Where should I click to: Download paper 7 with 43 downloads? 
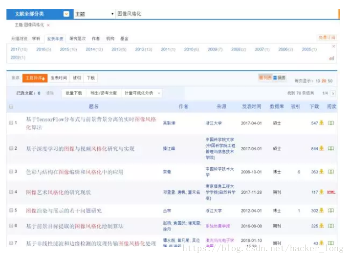(x=322, y=243)
